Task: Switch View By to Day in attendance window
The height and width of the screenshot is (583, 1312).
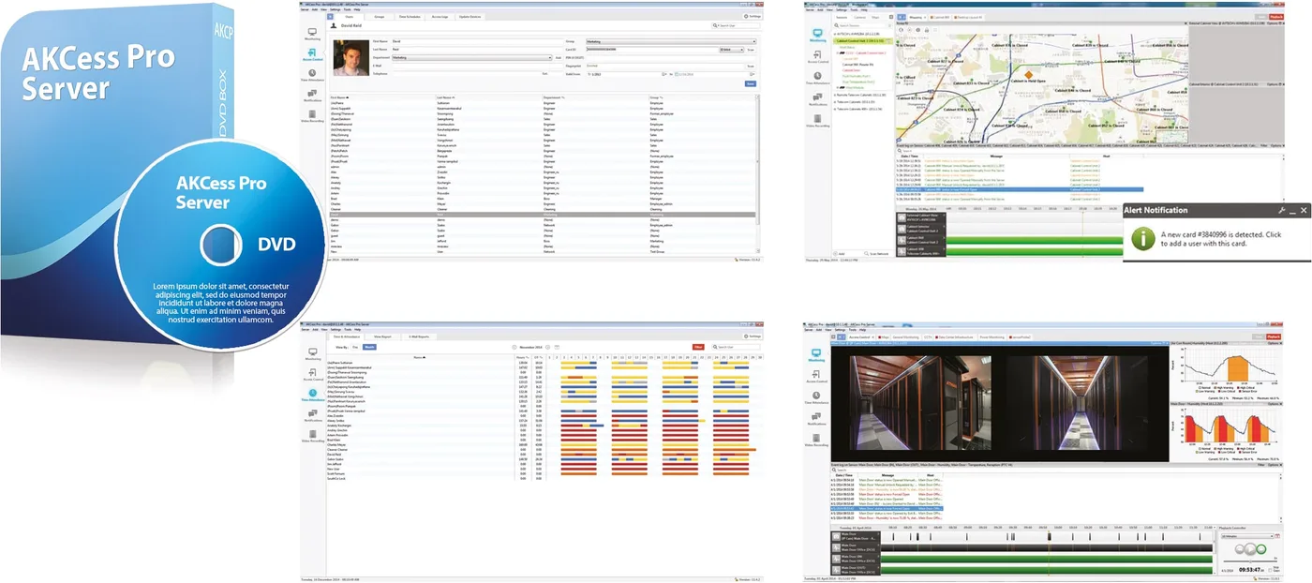Action: coord(355,347)
